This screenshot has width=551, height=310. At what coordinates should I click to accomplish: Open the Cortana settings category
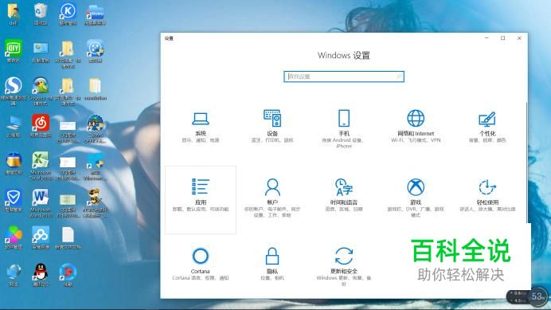201,265
